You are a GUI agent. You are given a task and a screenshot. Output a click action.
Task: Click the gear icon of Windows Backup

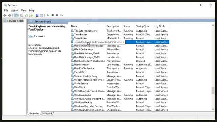click(72, 102)
